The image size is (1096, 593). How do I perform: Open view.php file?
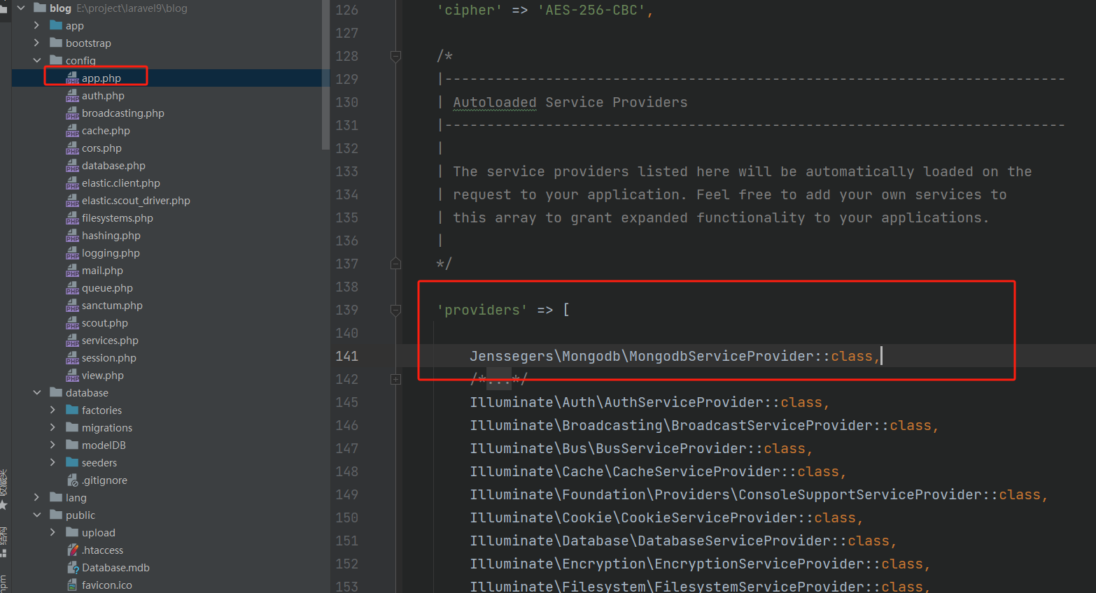(103, 376)
